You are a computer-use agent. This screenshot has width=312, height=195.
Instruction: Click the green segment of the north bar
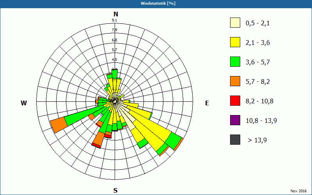pos(115,74)
